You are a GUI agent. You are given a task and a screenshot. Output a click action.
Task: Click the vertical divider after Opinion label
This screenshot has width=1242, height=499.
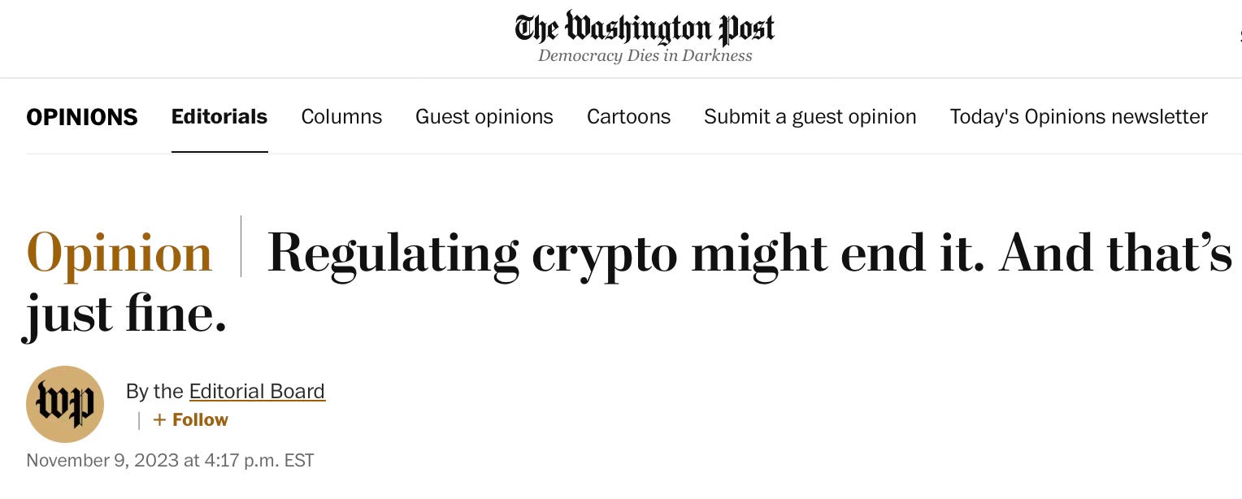241,247
